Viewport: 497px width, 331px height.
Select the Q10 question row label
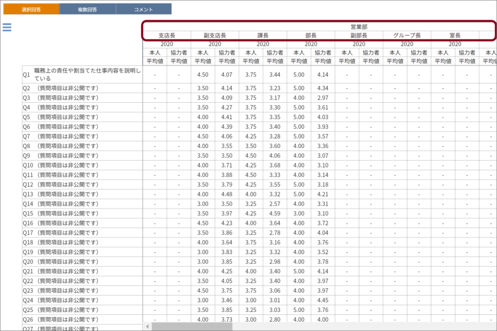82,165
